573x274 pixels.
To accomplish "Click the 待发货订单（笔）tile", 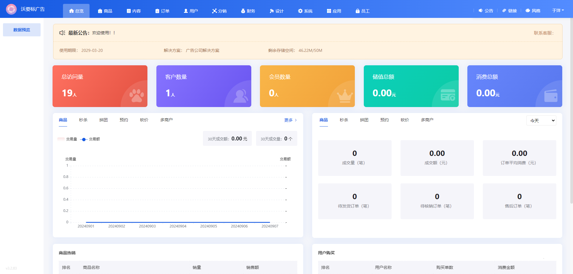I will (355, 201).
